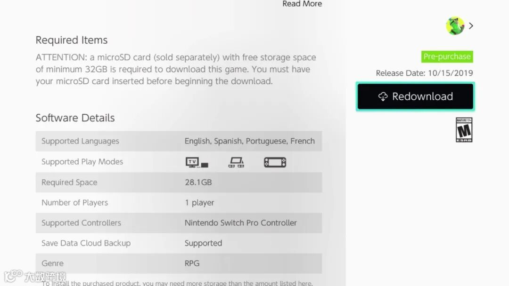Click the Required Items heading
The height and width of the screenshot is (286, 509).
[72, 40]
